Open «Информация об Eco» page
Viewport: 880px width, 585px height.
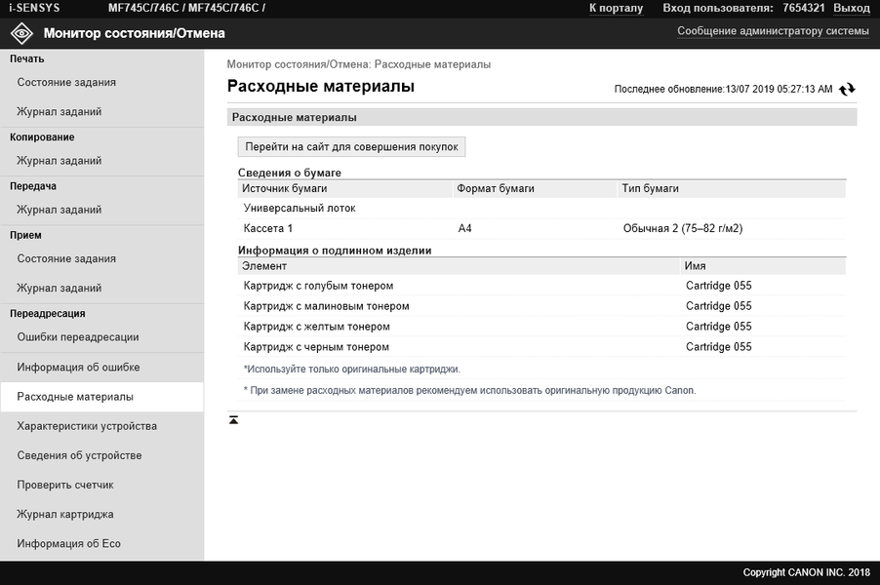pos(68,544)
